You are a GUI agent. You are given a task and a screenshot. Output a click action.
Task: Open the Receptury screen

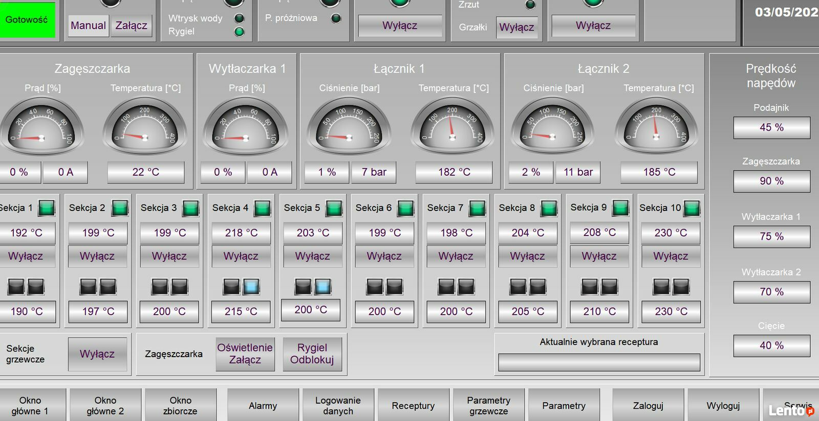[413, 406]
